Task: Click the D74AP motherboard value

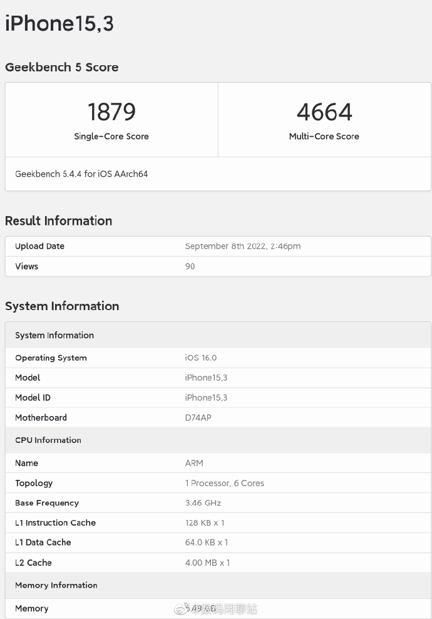Action: [198, 417]
